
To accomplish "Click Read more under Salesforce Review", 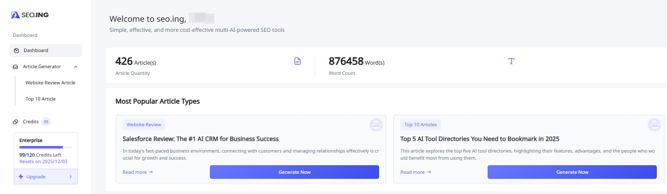I will click(138, 172).
